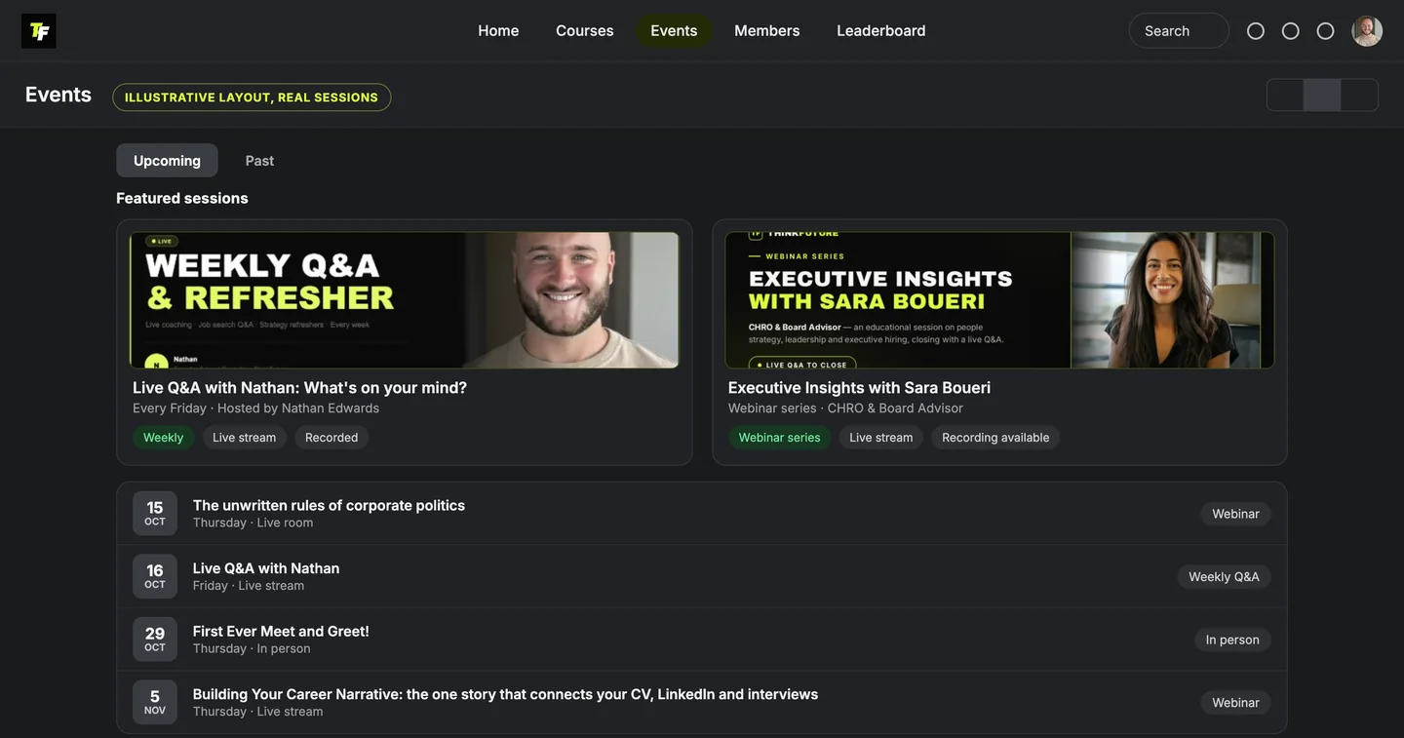Open the 'First Ever Meet and Greet!' event
The height and width of the screenshot is (738, 1404).
tap(281, 632)
